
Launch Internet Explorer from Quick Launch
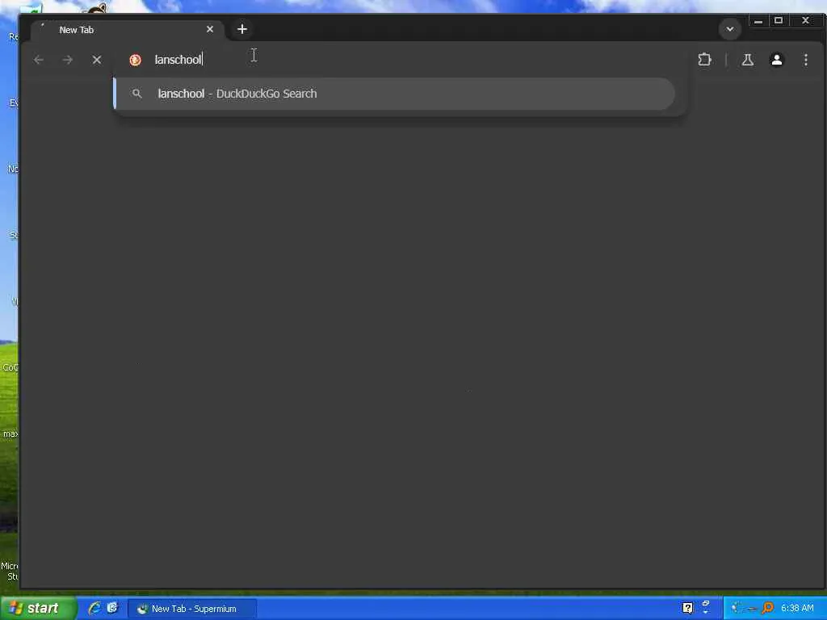[x=94, y=608]
